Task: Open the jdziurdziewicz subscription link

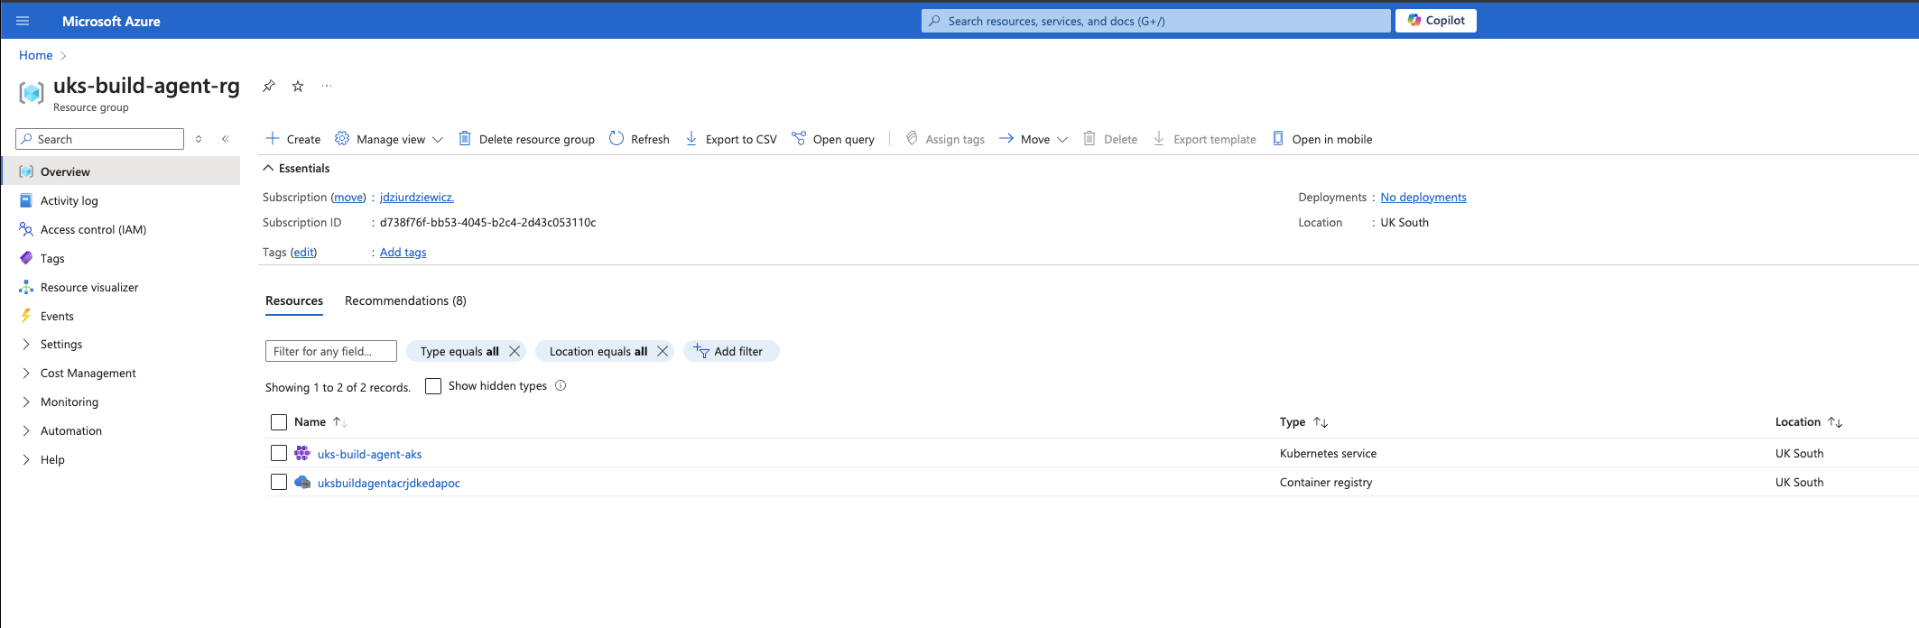Action: point(417,197)
